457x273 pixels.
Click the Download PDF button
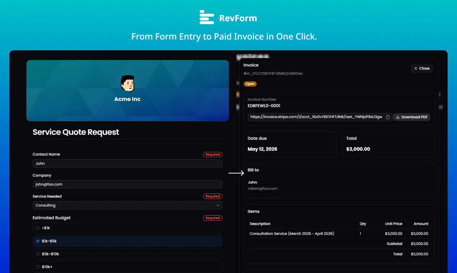pos(412,117)
